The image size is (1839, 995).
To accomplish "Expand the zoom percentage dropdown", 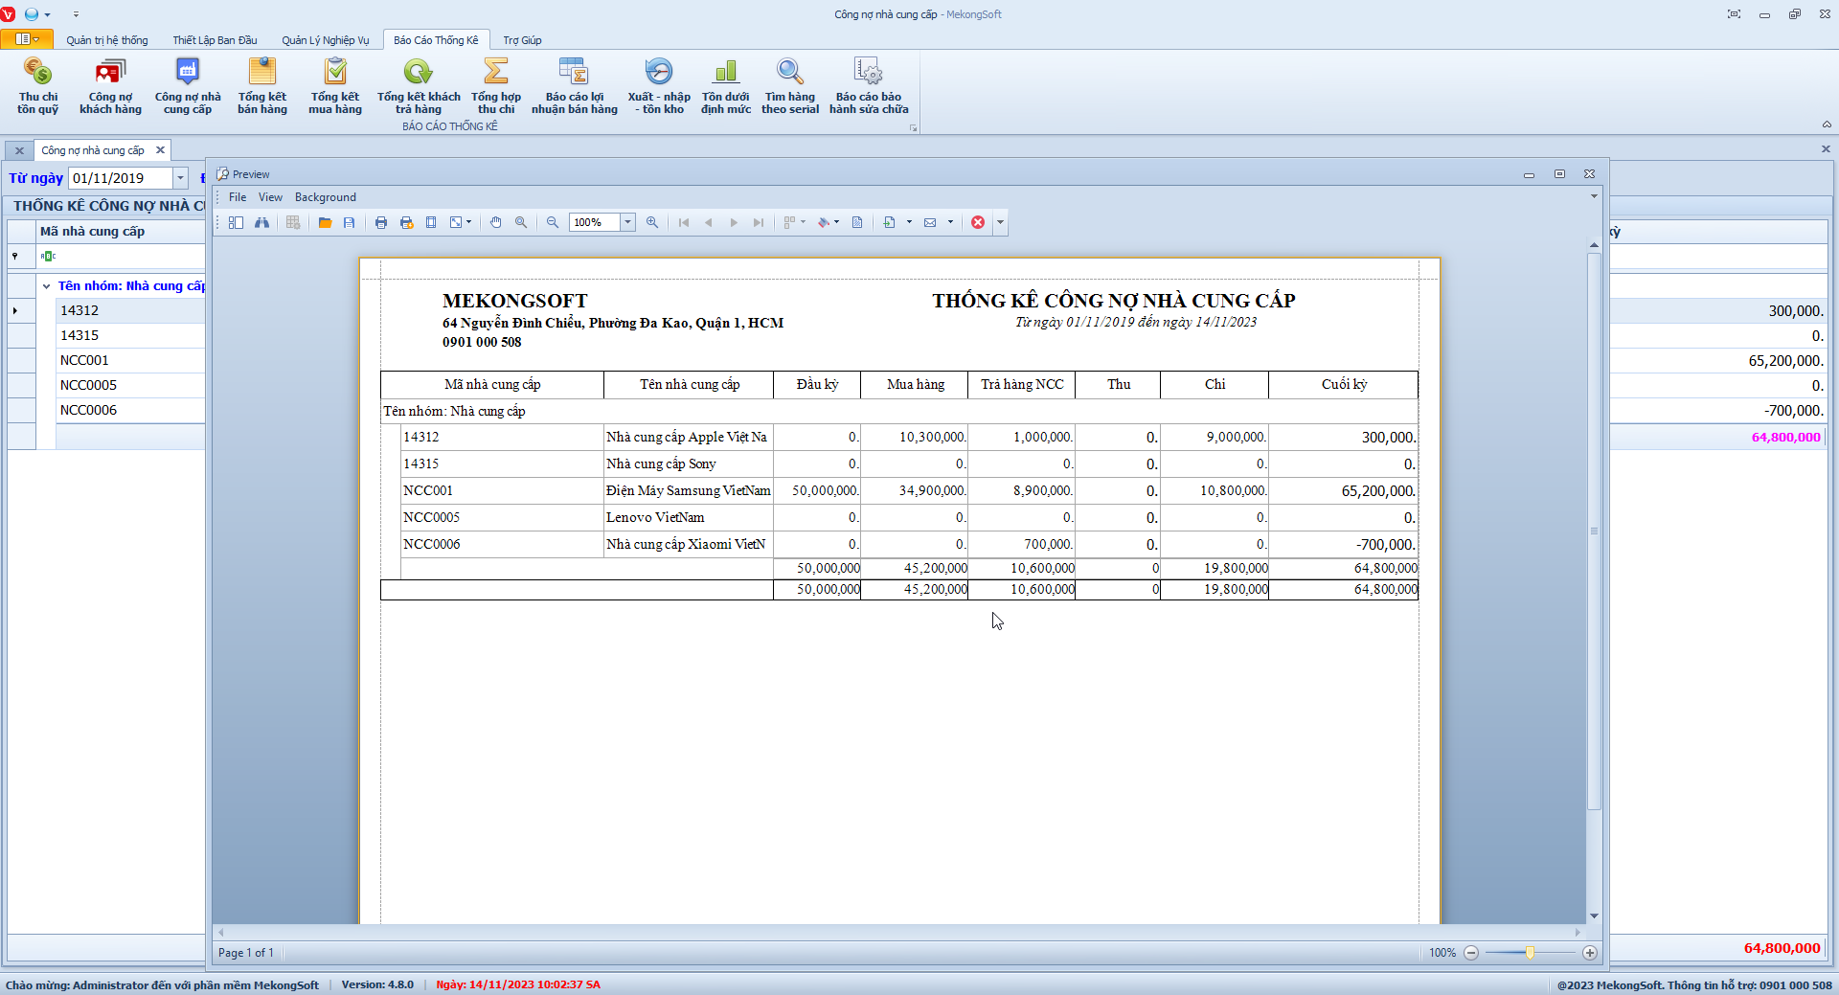I will click(627, 222).
